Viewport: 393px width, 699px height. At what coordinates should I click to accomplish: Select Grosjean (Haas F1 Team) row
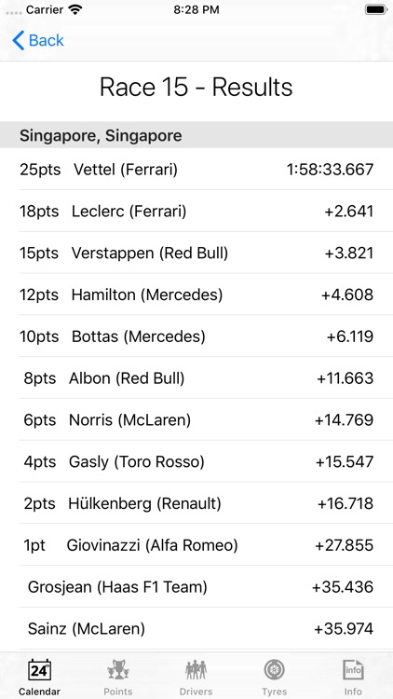(x=196, y=587)
